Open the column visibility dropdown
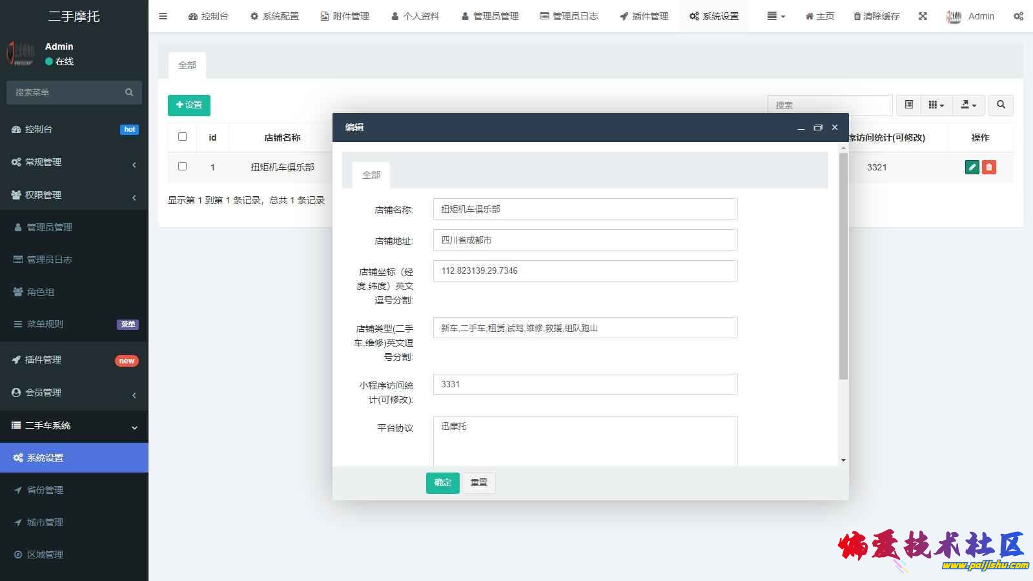Image resolution: width=1033 pixels, height=581 pixels. click(936, 105)
